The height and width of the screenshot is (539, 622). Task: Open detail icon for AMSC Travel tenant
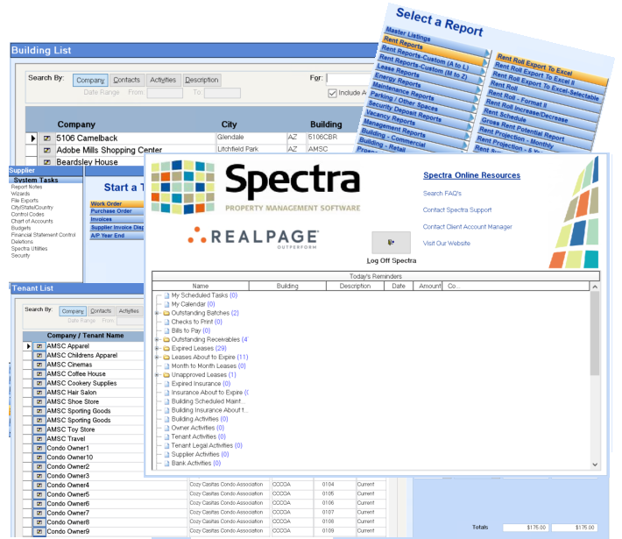pos(39,439)
